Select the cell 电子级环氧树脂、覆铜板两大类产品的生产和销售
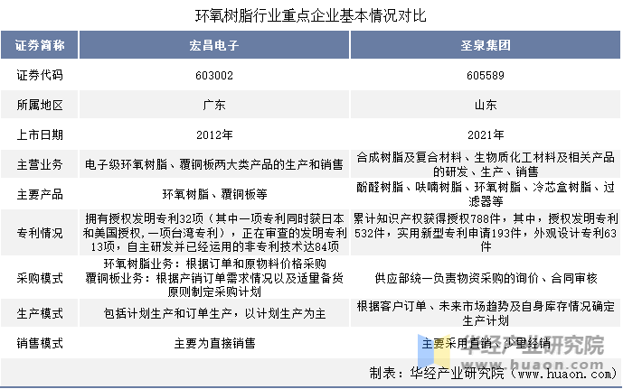Screen dimensions: 623x389 tap(214, 164)
